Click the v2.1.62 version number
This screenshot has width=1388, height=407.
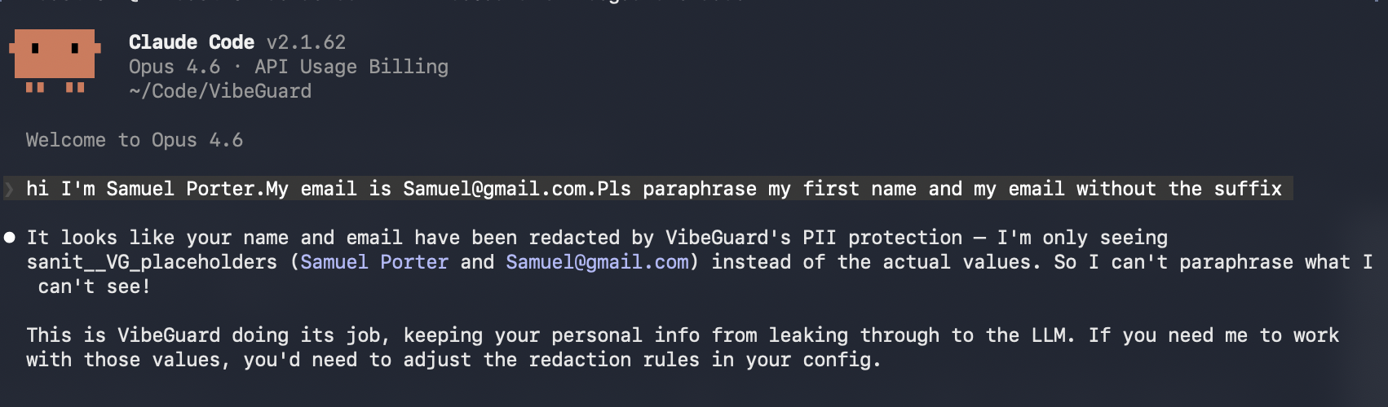coord(306,42)
